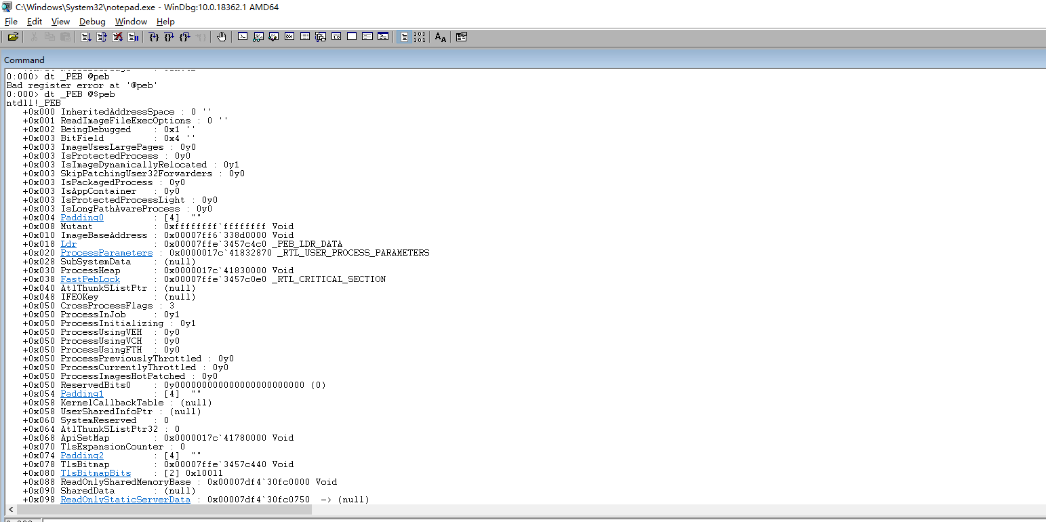The width and height of the screenshot is (1046, 522).
Task: Click the "KernelCallbackTable" field name
Action: 112,403
